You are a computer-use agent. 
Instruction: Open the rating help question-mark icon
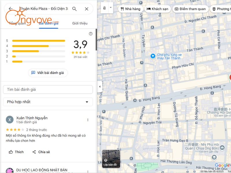coord(91,34)
